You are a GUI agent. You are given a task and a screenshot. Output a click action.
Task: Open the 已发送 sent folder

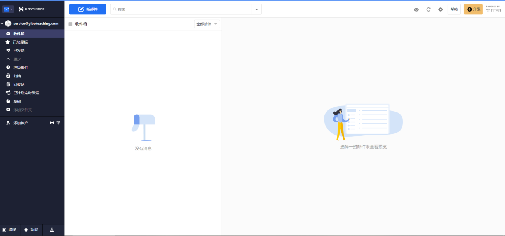pos(19,51)
